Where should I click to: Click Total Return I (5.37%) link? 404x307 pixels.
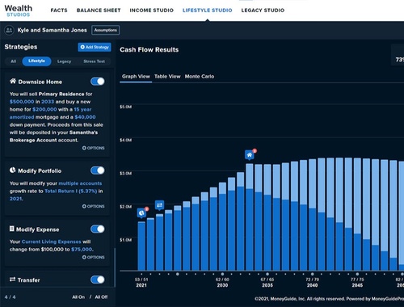tap(71, 191)
